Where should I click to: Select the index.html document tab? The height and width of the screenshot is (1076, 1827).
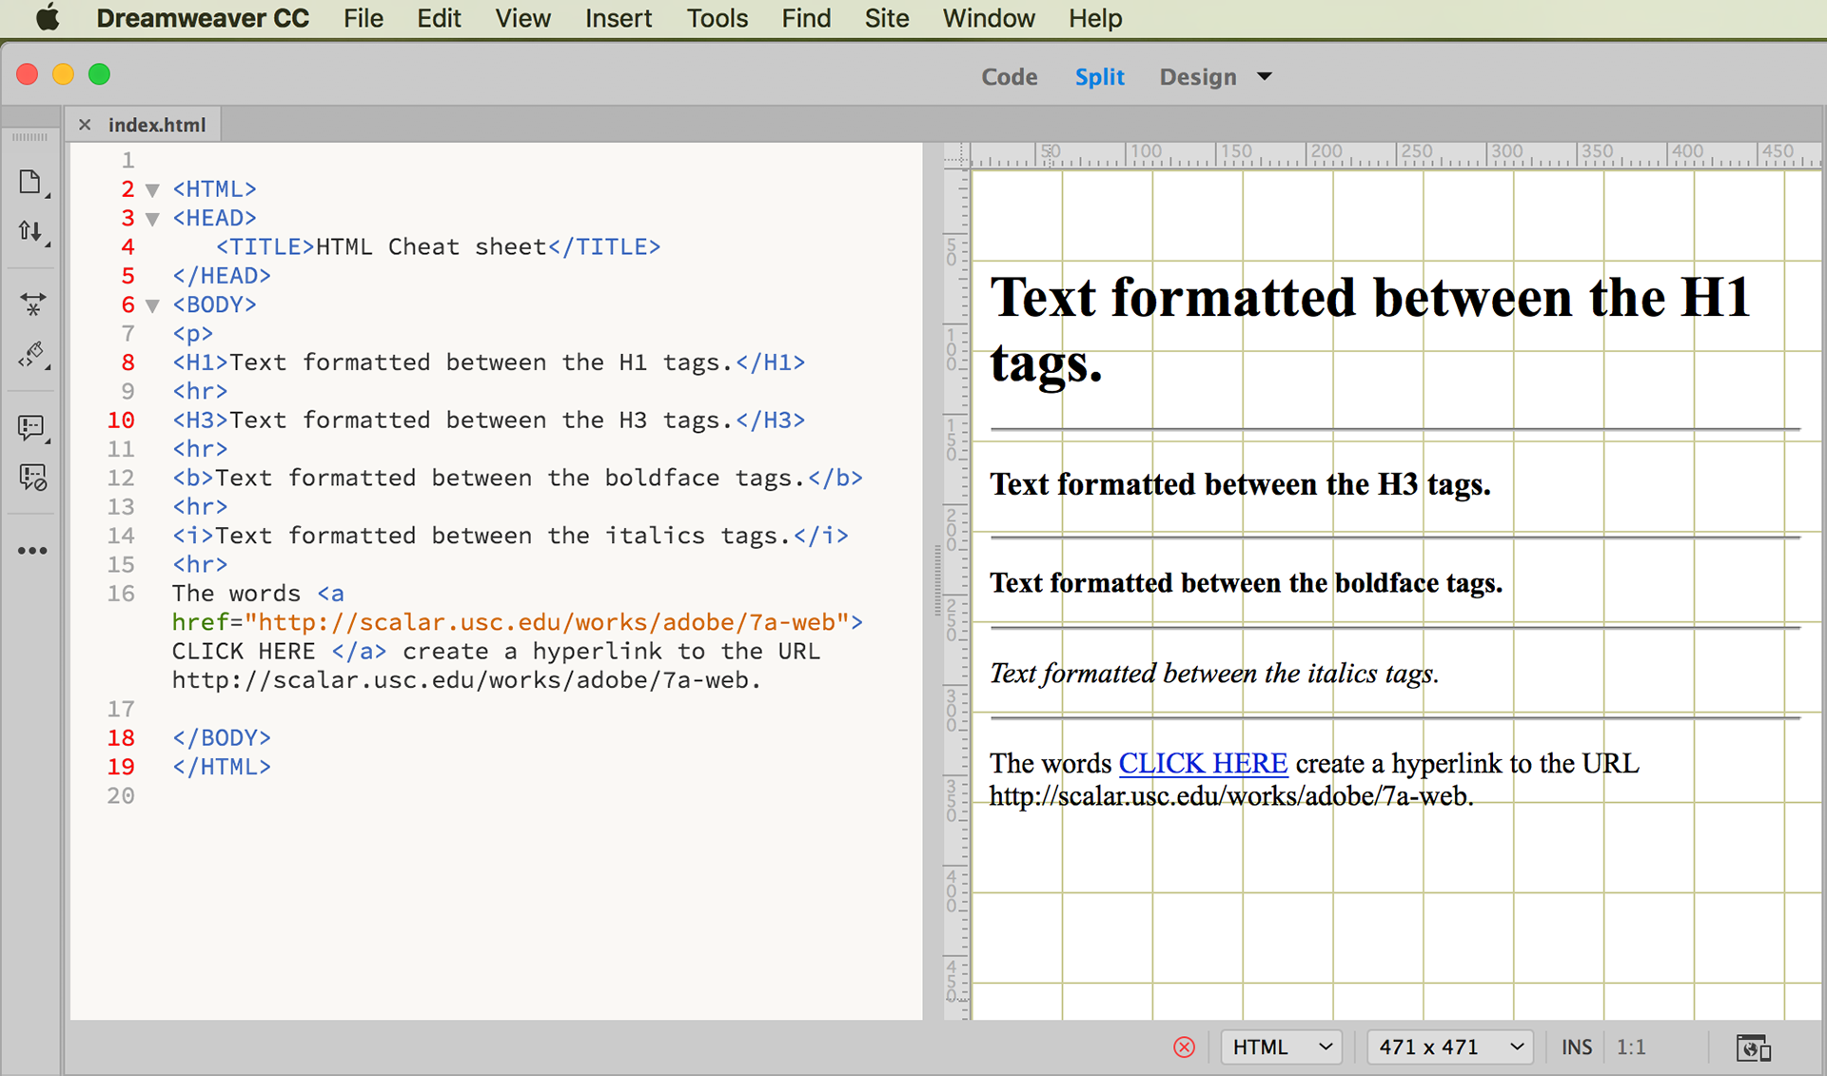(156, 125)
